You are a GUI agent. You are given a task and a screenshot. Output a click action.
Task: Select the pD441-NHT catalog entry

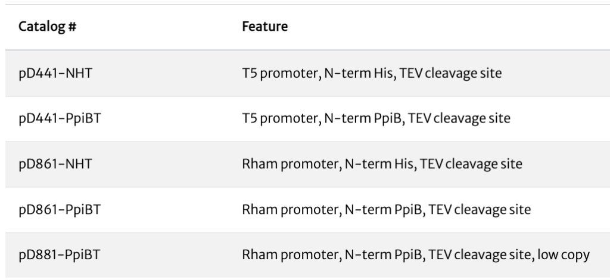click(55, 73)
